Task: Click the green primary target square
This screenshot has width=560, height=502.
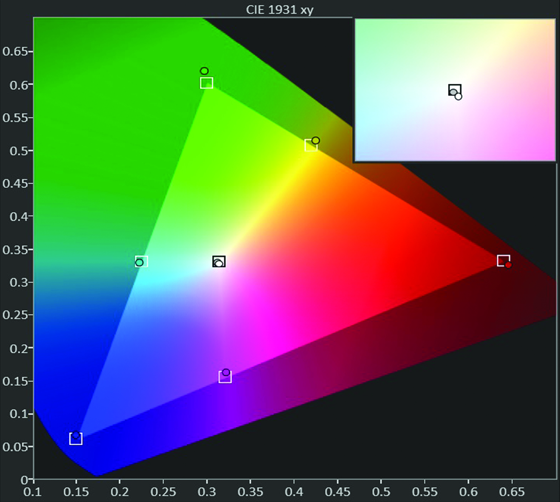Action: click(x=206, y=83)
